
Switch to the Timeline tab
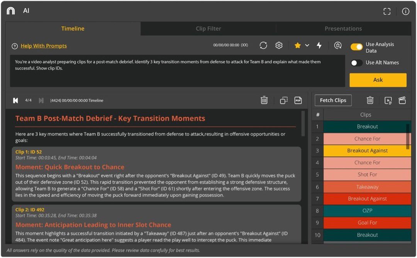[x=73, y=29]
